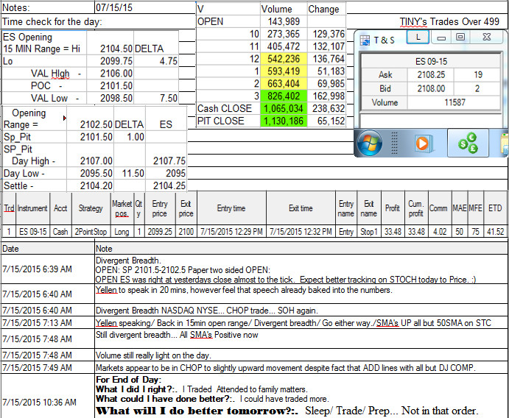The image size is (509, 418).
Task: Select Sp_Pit value 2101.50
Action: tap(90, 137)
